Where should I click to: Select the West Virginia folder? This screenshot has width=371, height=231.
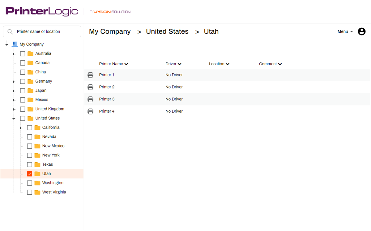(x=54, y=192)
